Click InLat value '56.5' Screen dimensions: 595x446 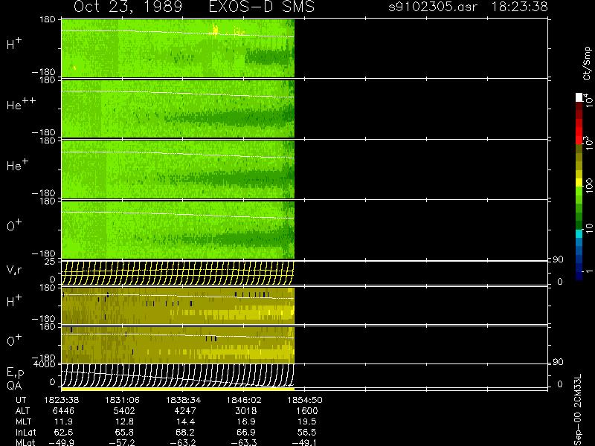point(308,432)
